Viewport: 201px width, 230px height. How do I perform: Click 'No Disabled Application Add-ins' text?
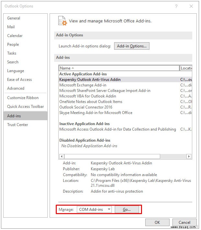[89, 146]
